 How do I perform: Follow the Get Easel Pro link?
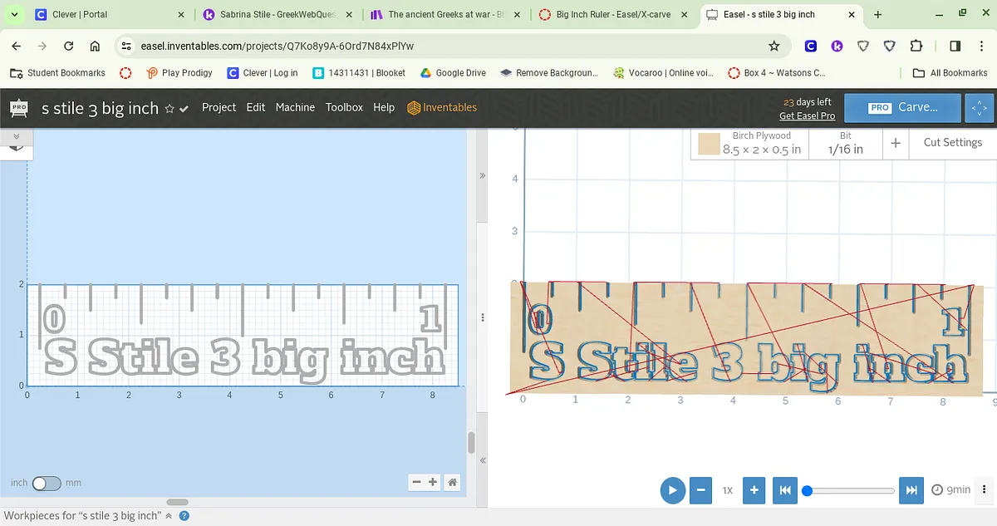807,116
